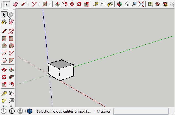Viewport: 175px width, 115px height.
Task: Choose the Rectangle tool in the left palette
Action: [x=4, y=39]
